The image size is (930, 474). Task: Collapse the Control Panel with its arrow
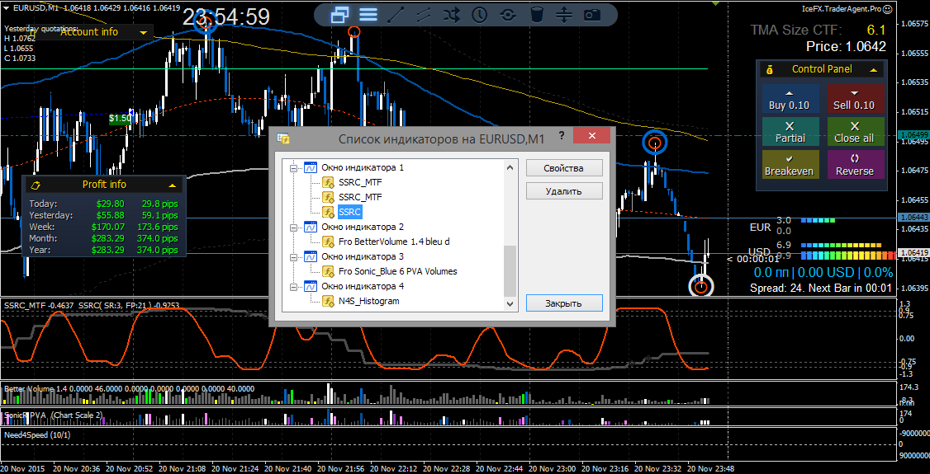tap(874, 70)
